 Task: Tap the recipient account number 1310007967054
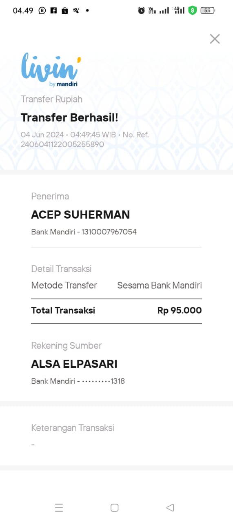coord(109,232)
